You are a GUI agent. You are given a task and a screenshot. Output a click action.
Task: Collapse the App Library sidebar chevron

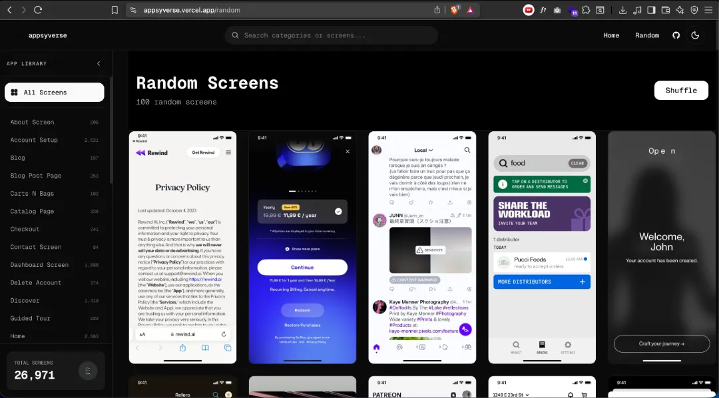[x=99, y=63]
